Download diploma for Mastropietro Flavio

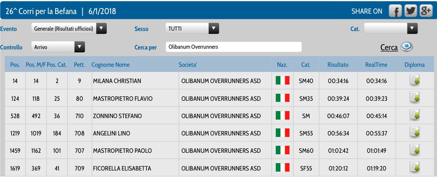(415, 98)
